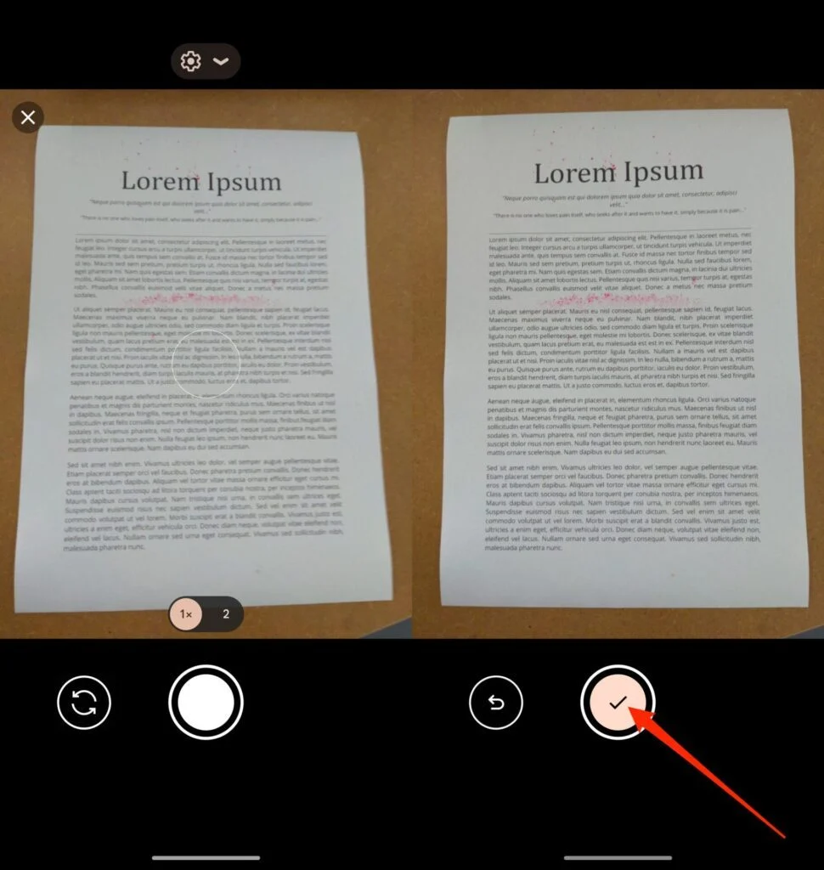Open camera settings gear icon

[190, 61]
